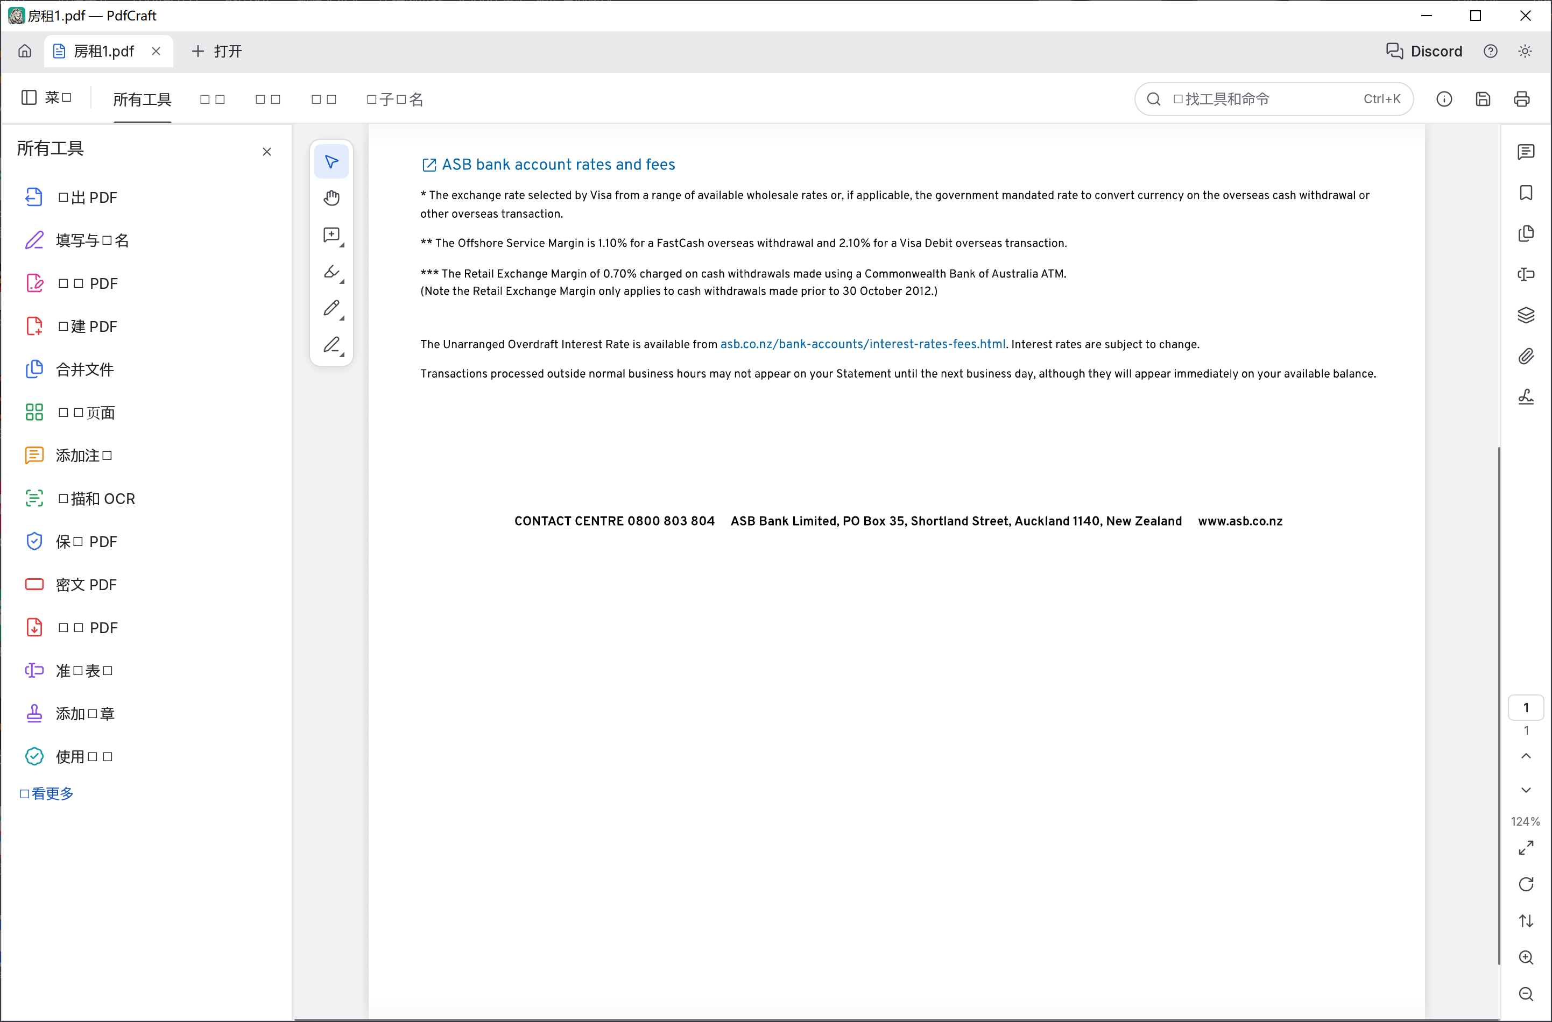Open attachments paperclip panel
Image resolution: width=1552 pixels, height=1022 pixels.
1525,356
